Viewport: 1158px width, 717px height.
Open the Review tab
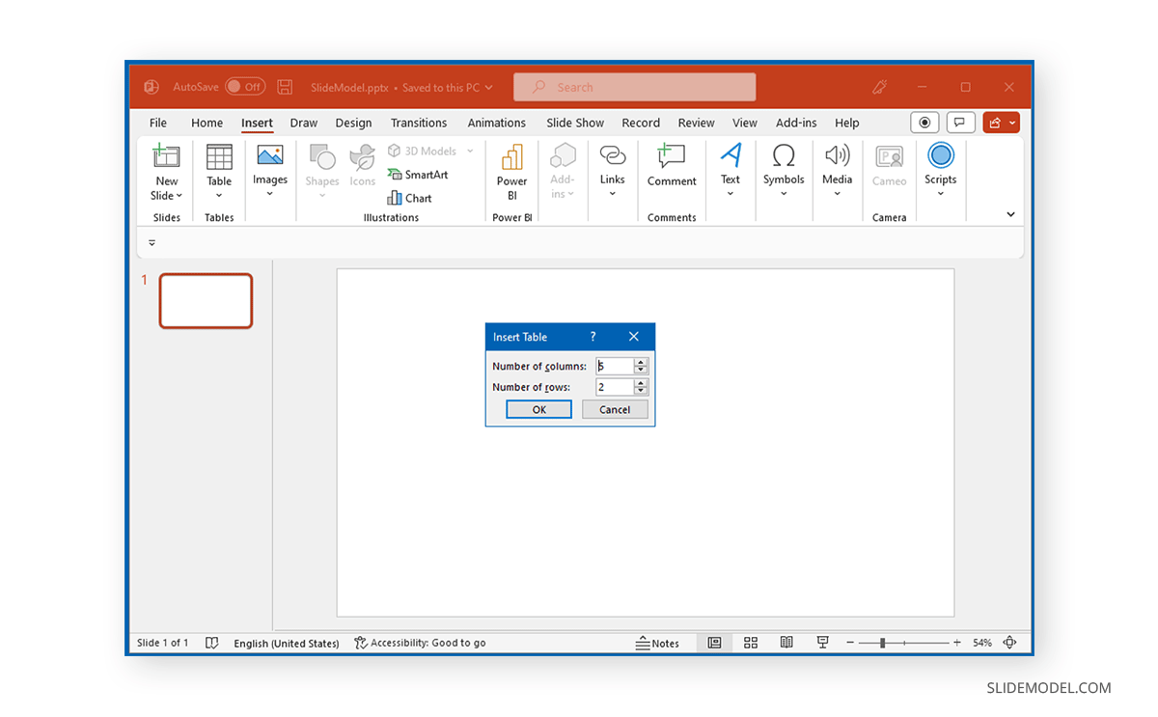point(696,123)
